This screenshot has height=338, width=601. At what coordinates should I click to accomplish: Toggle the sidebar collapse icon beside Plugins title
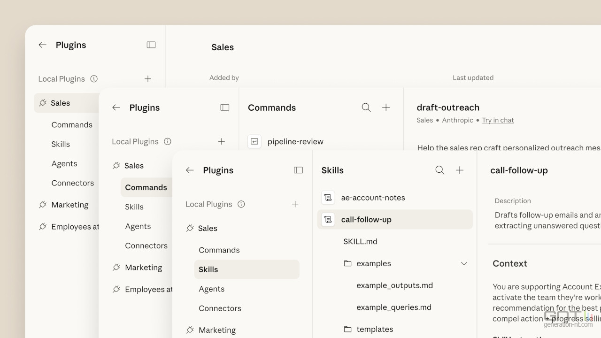pyautogui.click(x=298, y=170)
